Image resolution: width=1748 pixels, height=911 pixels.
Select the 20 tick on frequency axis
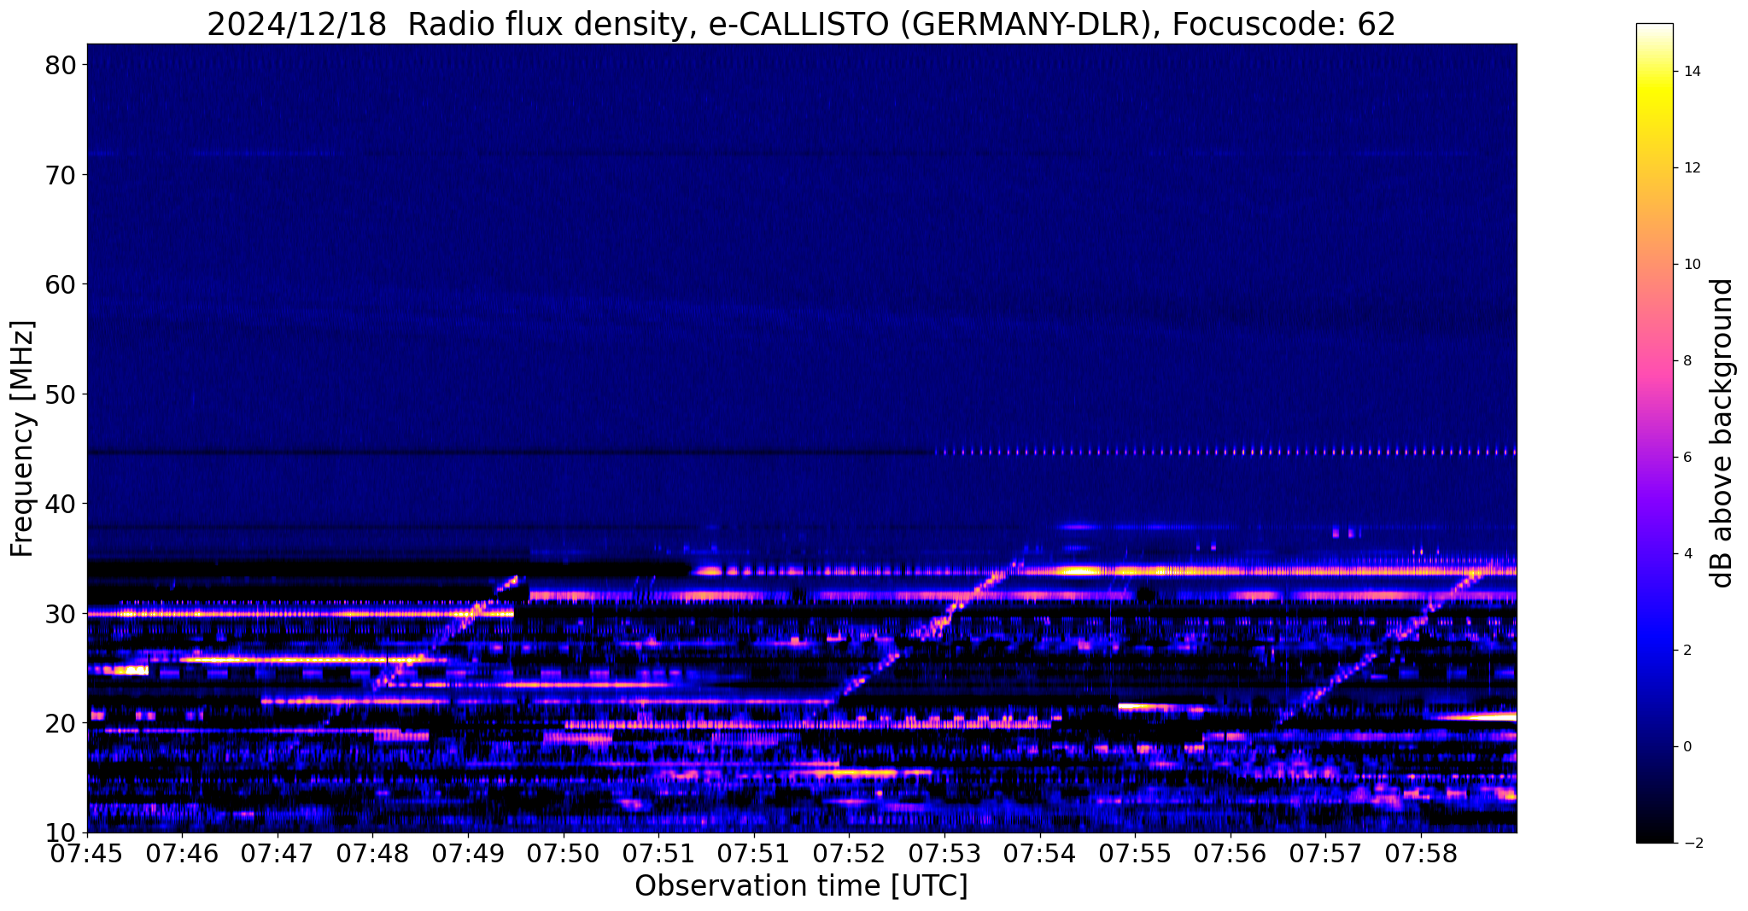pos(61,722)
